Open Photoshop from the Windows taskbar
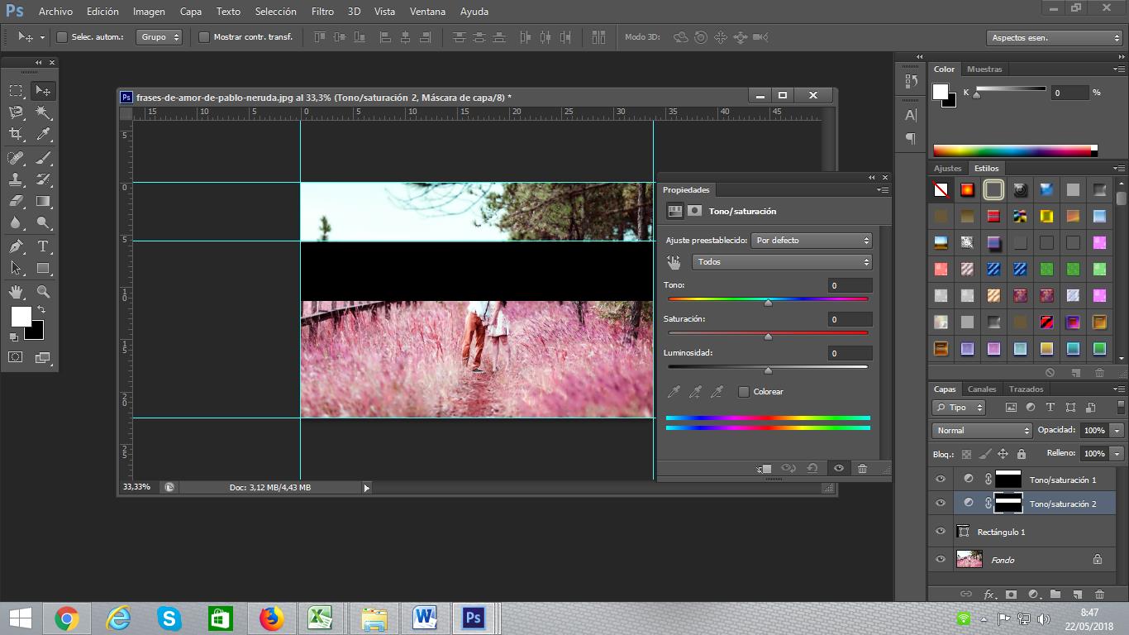Viewport: 1129px width, 635px height. [473, 618]
